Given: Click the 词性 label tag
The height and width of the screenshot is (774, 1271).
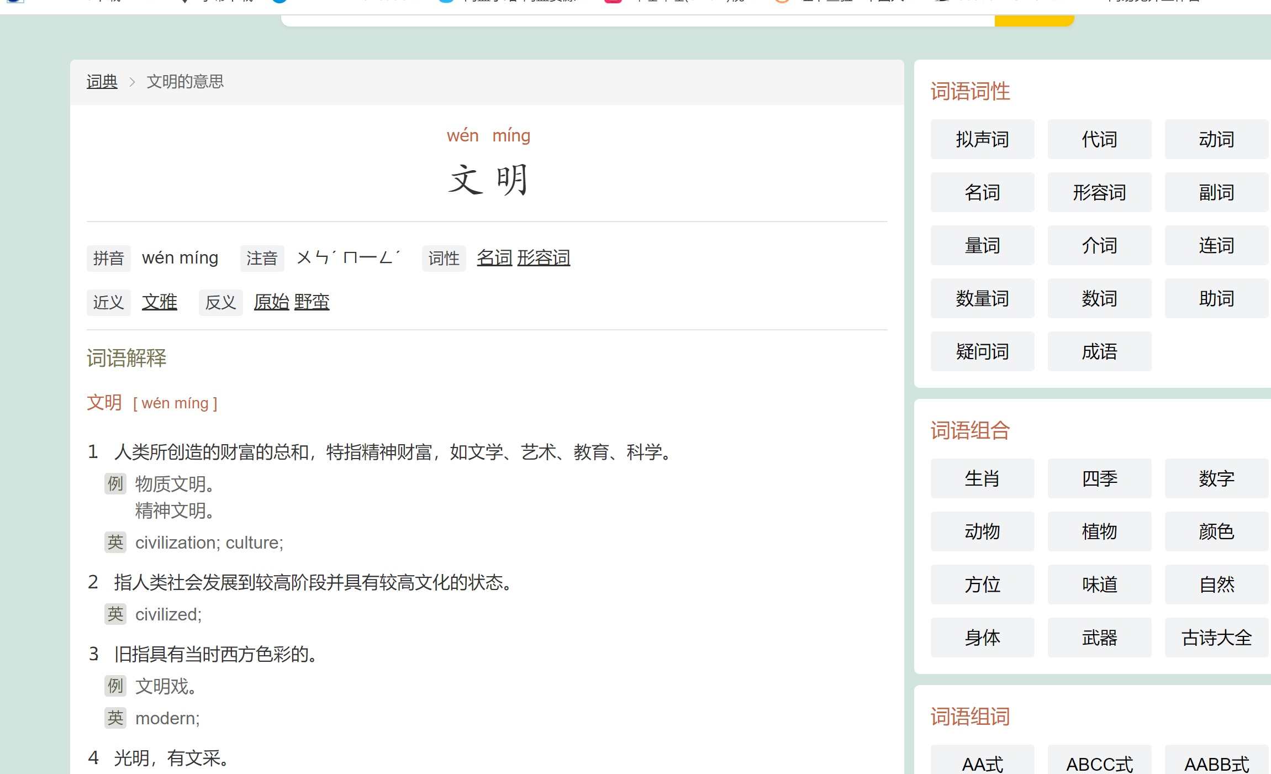Looking at the screenshot, I should 444,259.
